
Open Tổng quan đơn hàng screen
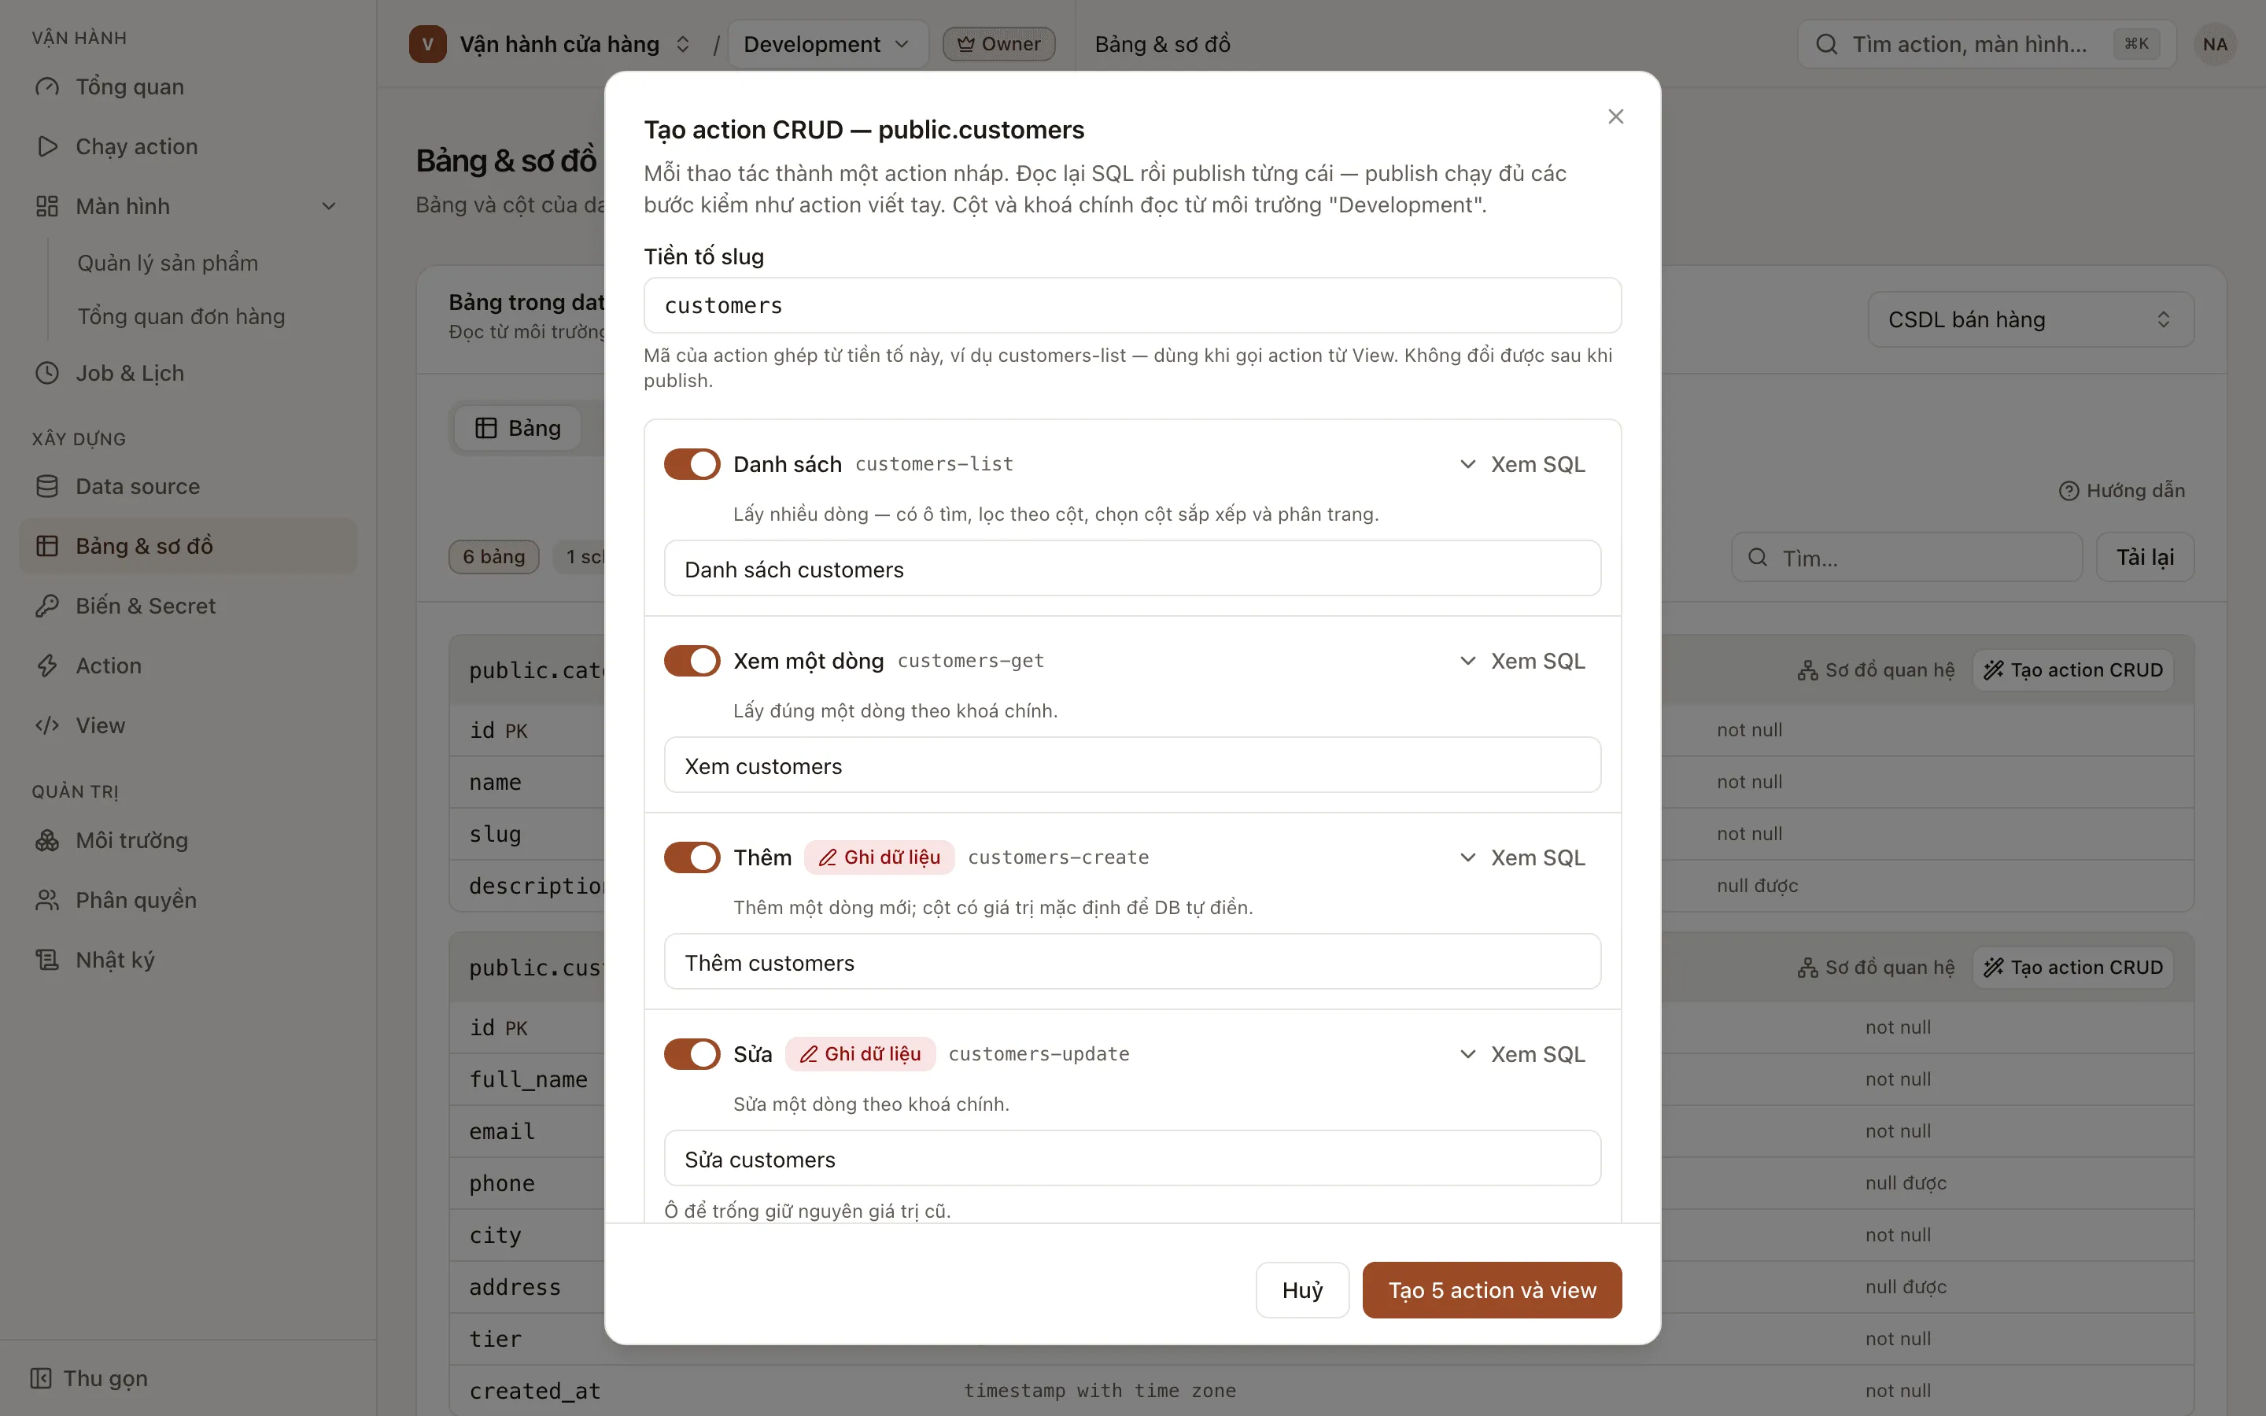pos(181,316)
